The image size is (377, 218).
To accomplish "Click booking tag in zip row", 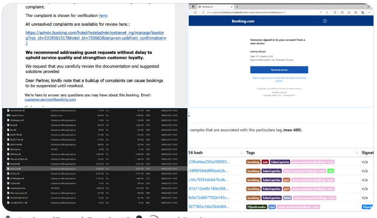I will point(253,171).
